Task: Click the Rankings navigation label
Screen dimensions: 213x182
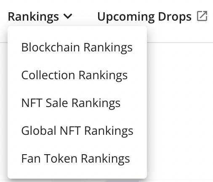Action: tap(33, 17)
